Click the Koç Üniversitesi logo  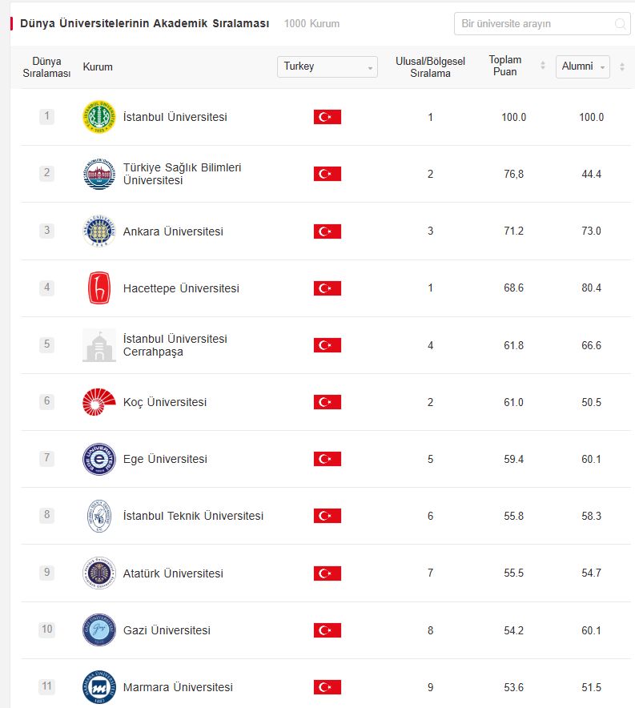click(x=99, y=402)
